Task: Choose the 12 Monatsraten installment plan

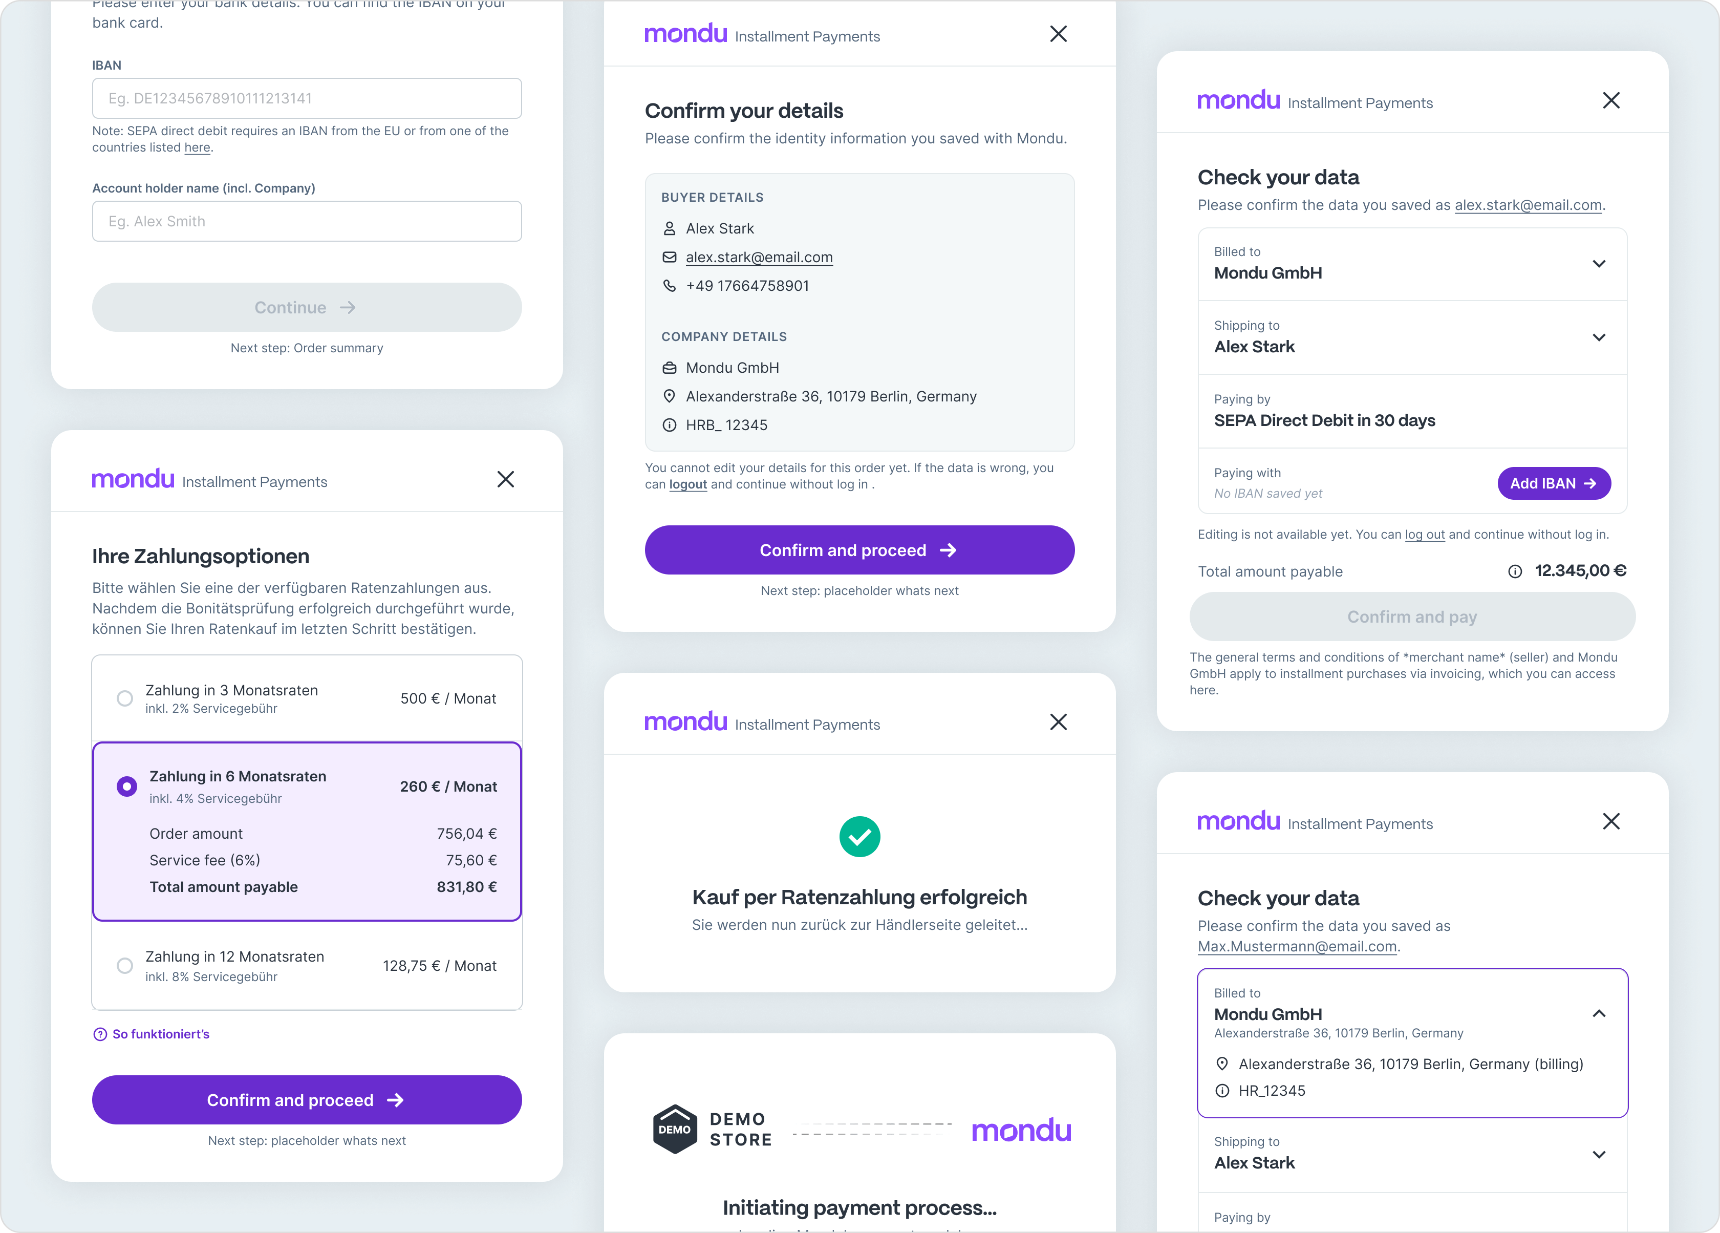Action: point(125,965)
